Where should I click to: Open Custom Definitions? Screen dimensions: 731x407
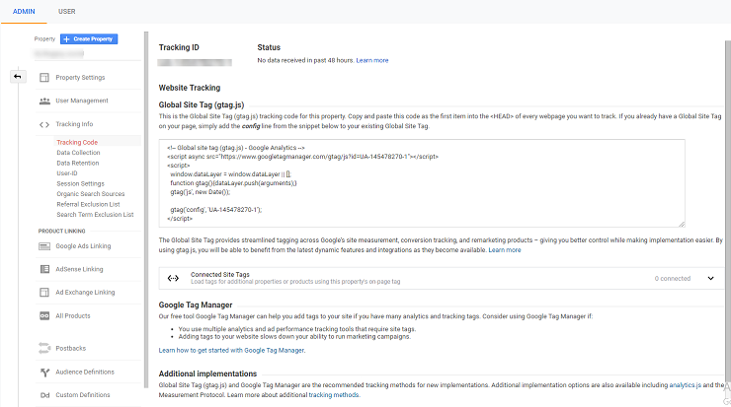pyautogui.click(x=83, y=395)
